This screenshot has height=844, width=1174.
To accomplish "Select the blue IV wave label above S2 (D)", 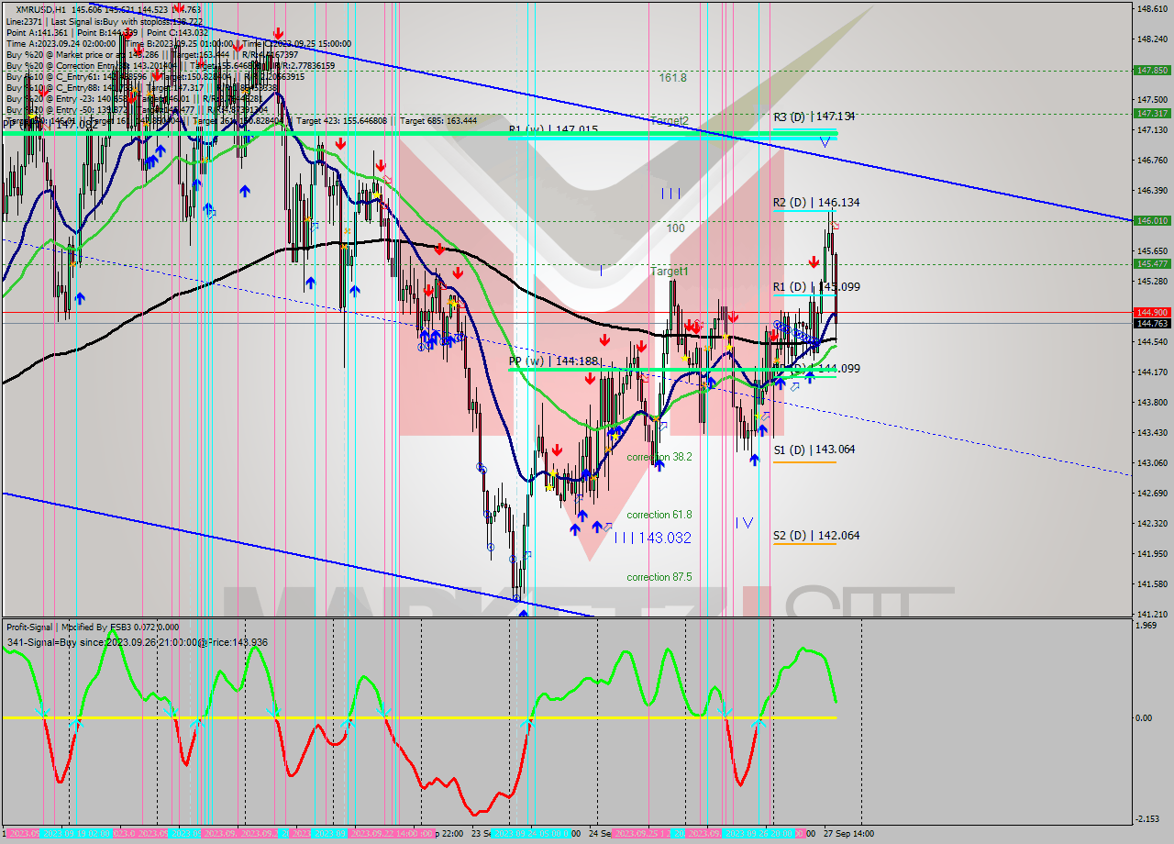I will click(744, 522).
